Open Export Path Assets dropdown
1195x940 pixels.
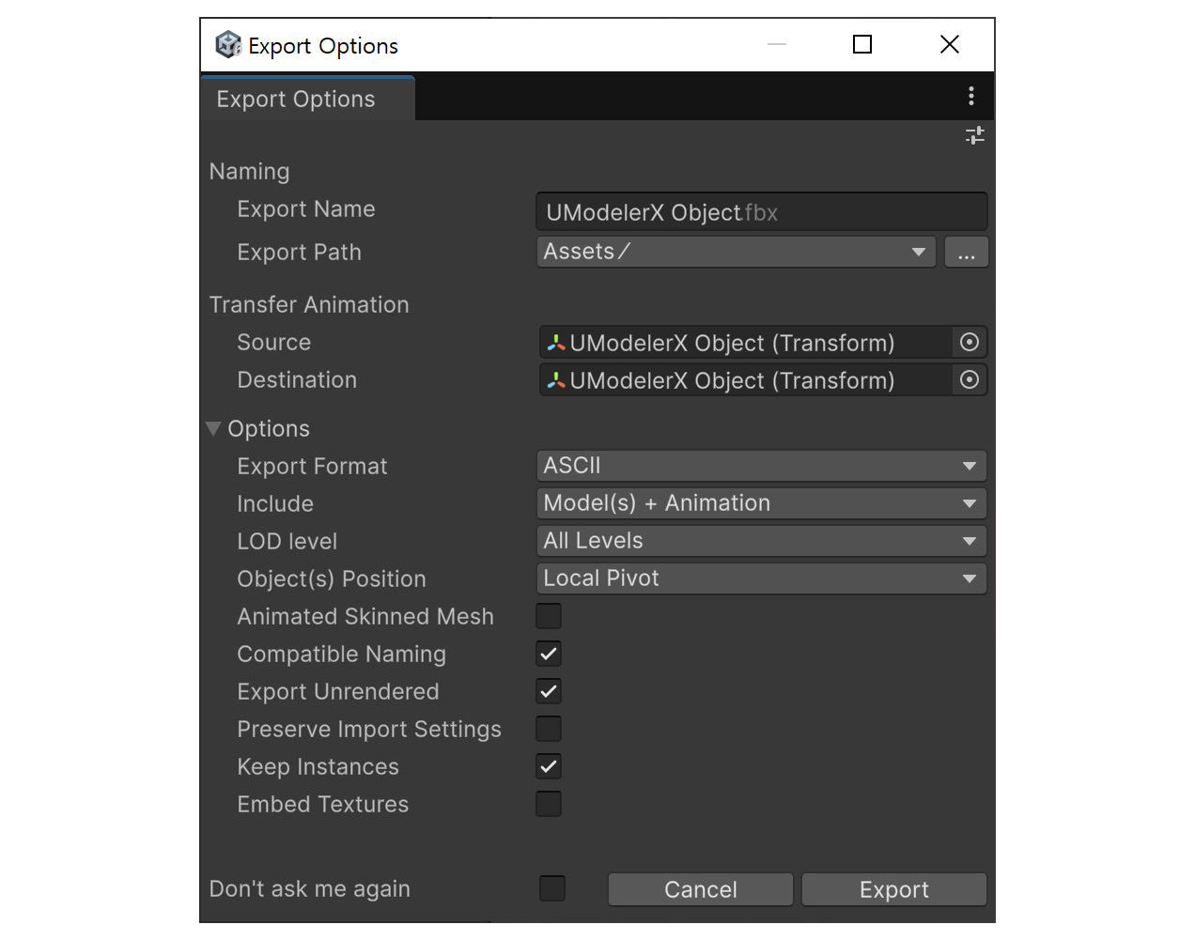pos(737,252)
